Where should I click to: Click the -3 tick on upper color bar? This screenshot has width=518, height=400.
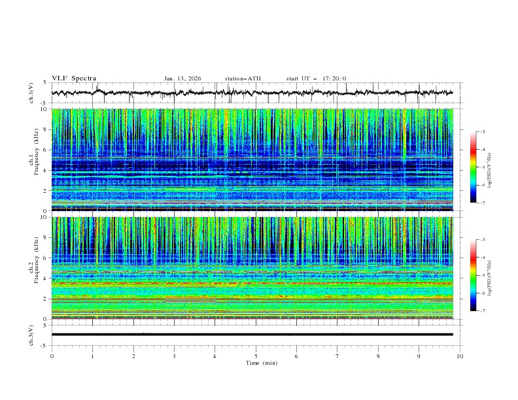tap(482, 132)
